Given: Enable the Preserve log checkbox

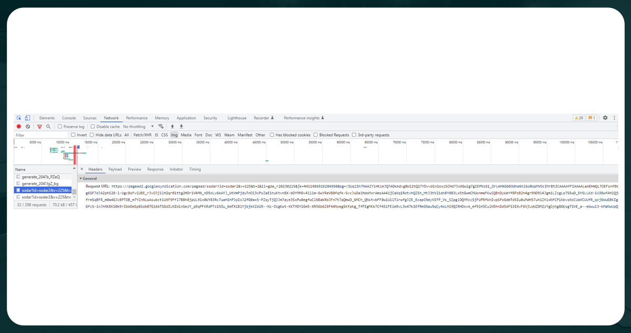Looking at the screenshot, I should [x=60, y=127].
